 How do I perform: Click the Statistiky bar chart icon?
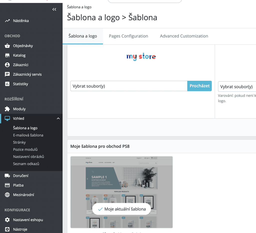pyautogui.click(x=7, y=84)
